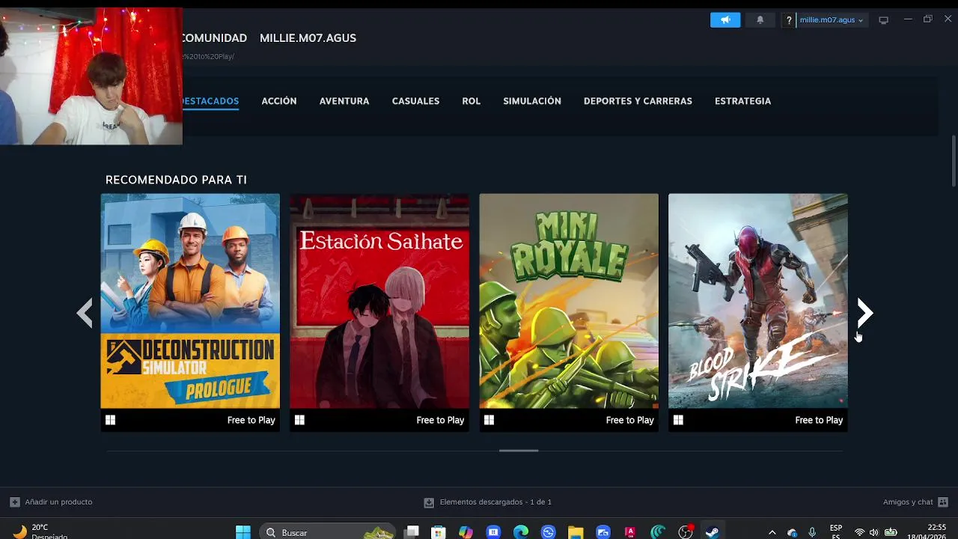Select the CASUALES category tab
Viewport: 958px width, 539px height.
415,101
